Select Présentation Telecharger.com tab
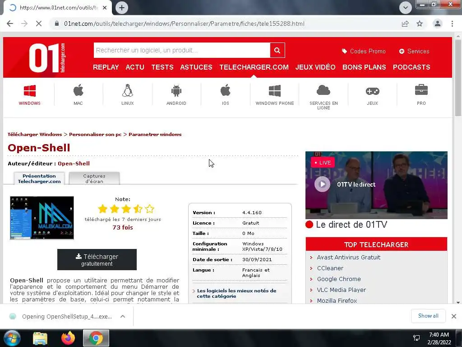Screen dimensions: 462x347 click(x=39, y=178)
